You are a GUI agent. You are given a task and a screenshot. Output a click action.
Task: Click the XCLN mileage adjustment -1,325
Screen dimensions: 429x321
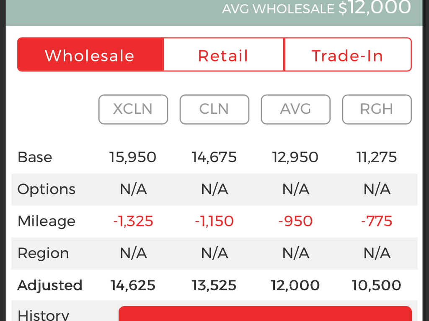pos(133,221)
